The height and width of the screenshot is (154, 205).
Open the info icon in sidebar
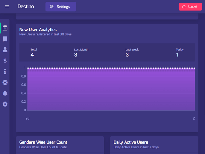5,71
